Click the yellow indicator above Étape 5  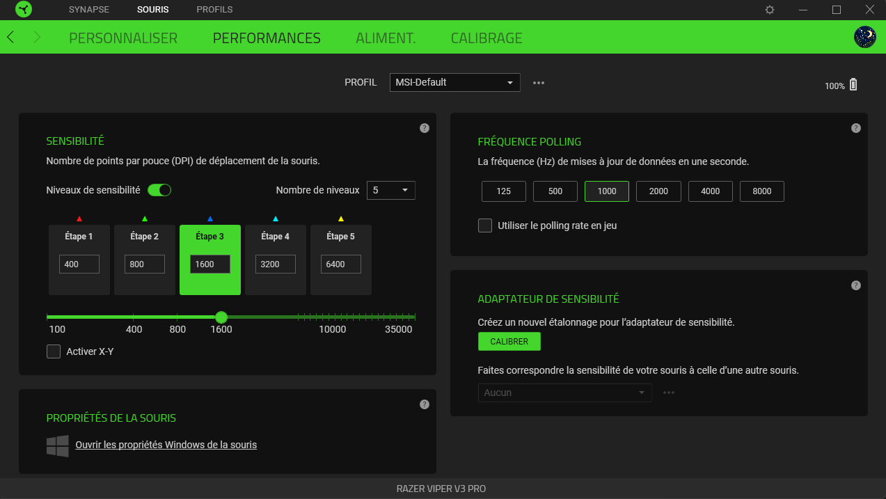click(x=341, y=219)
